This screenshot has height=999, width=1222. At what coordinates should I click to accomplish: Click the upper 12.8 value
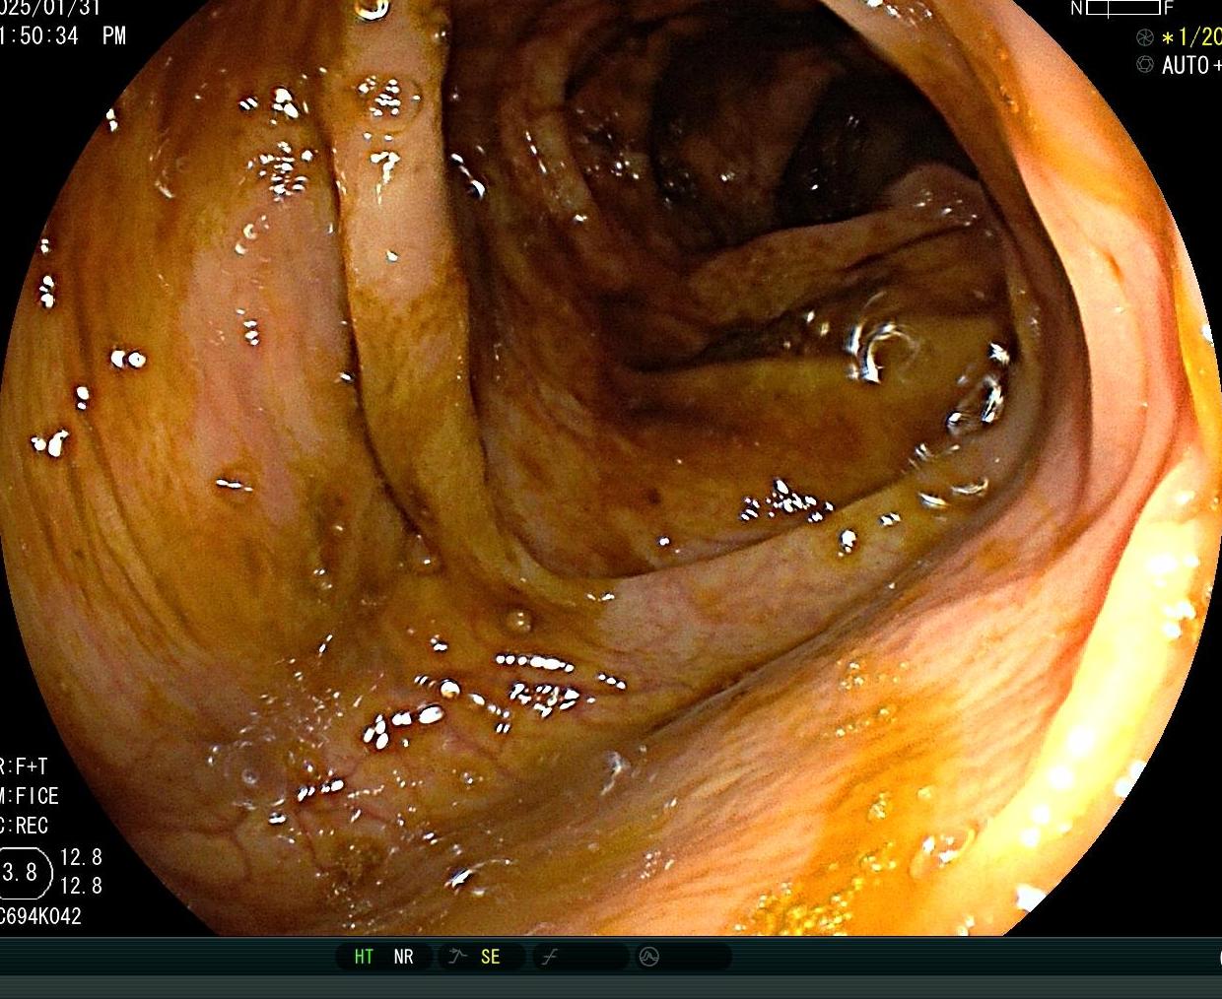[81, 857]
